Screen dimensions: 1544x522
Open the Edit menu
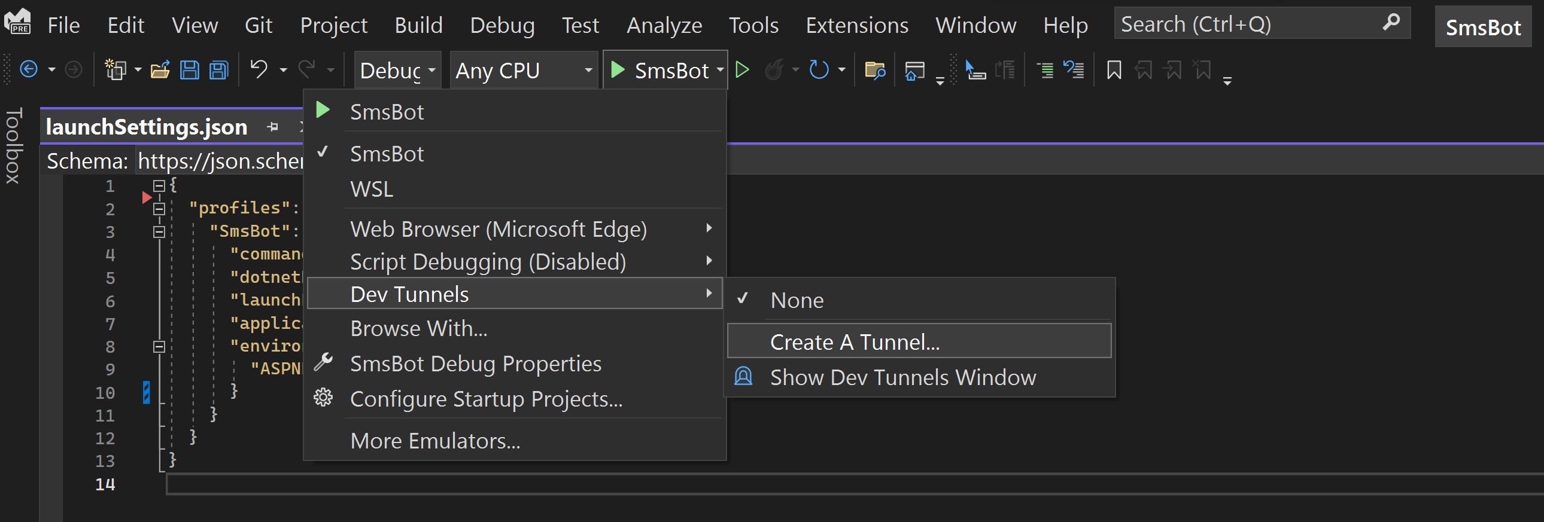(125, 25)
